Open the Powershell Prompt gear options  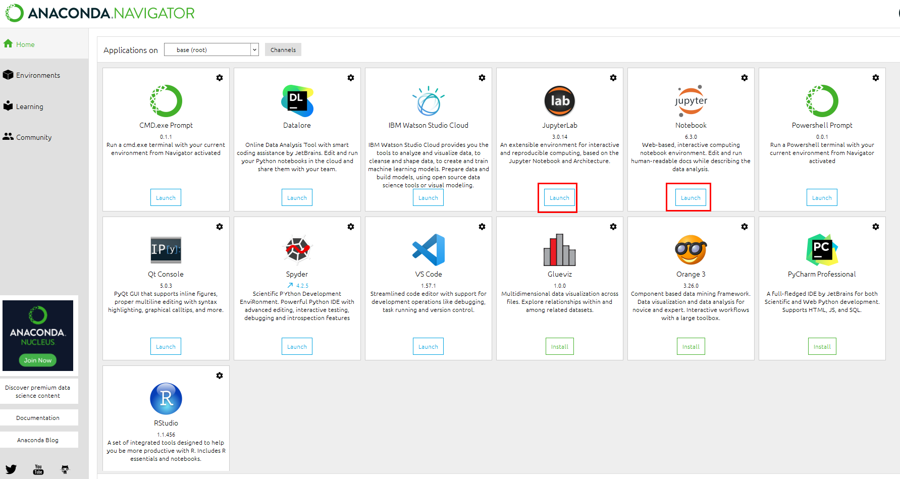(876, 78)
